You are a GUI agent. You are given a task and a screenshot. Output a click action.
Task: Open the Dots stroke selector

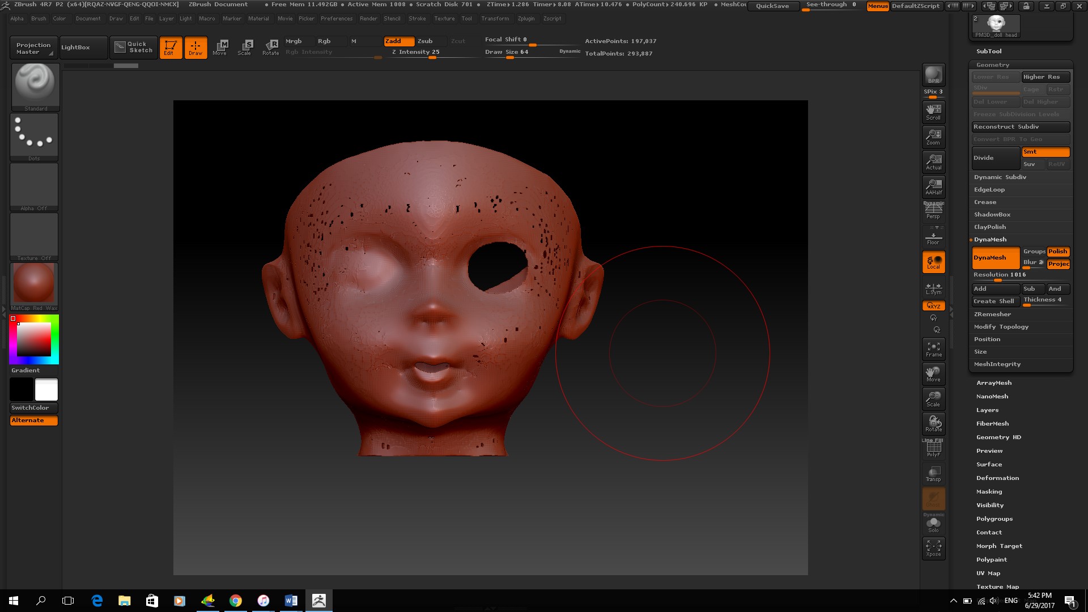34,137
